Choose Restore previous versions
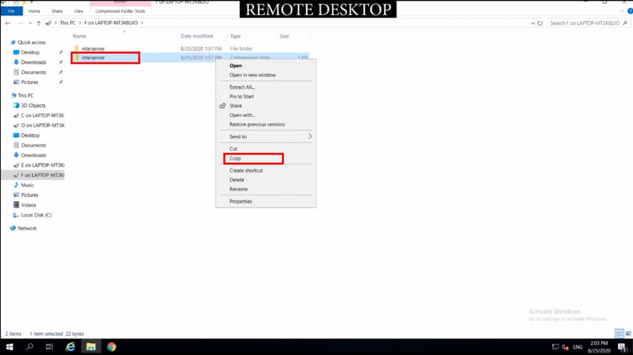The width and height of the screenshot is (633, 355). (x=257, y=124)
